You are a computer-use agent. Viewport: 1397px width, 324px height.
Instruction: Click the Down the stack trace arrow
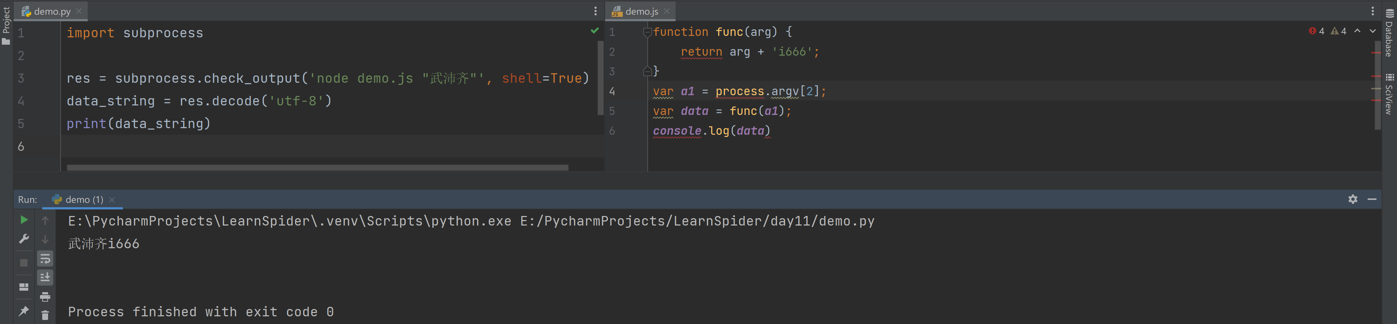[45, 239]
